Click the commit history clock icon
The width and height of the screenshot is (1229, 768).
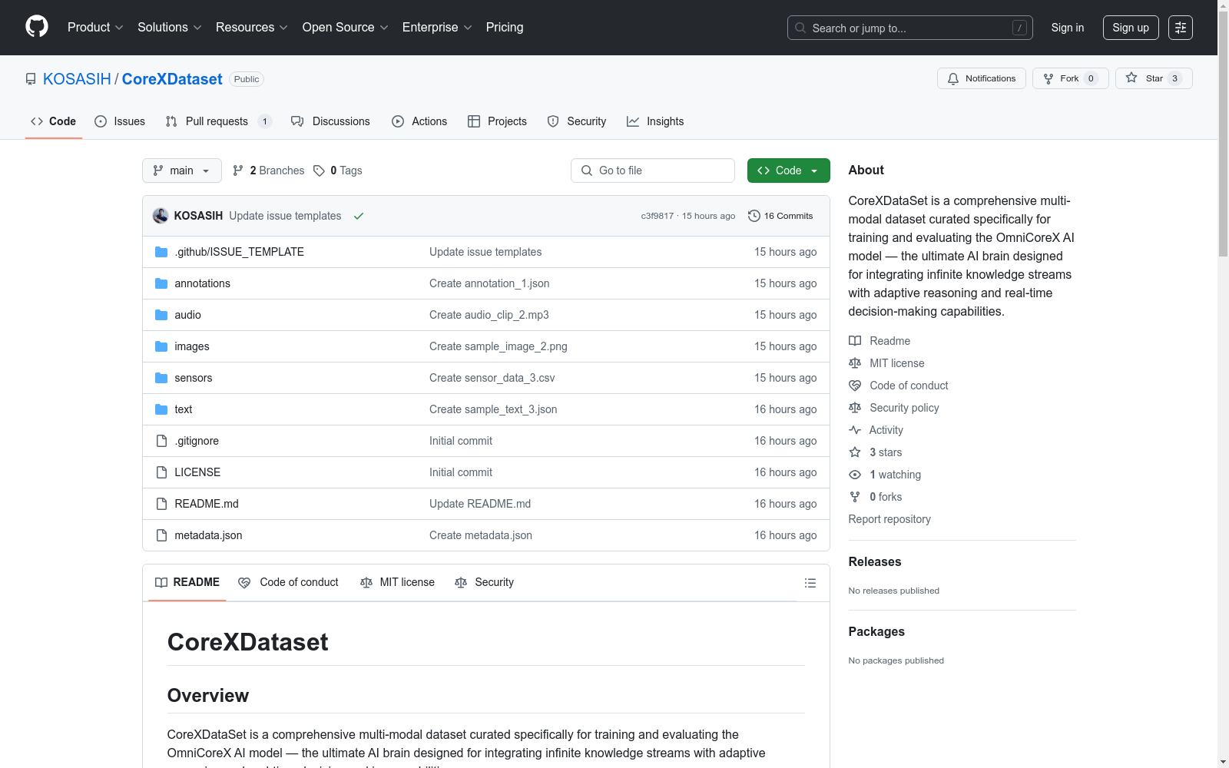tap(754, 216)
